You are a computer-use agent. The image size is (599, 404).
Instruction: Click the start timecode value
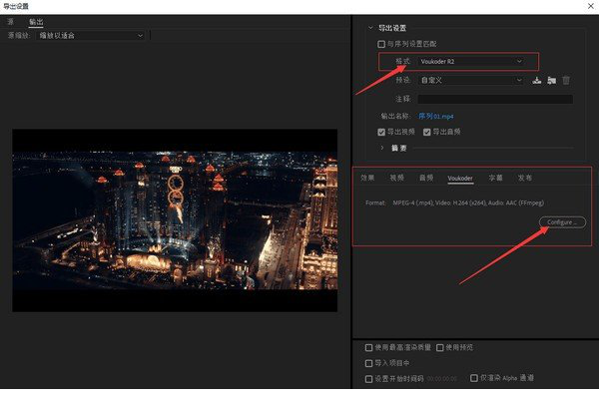(x=441, y=379)
